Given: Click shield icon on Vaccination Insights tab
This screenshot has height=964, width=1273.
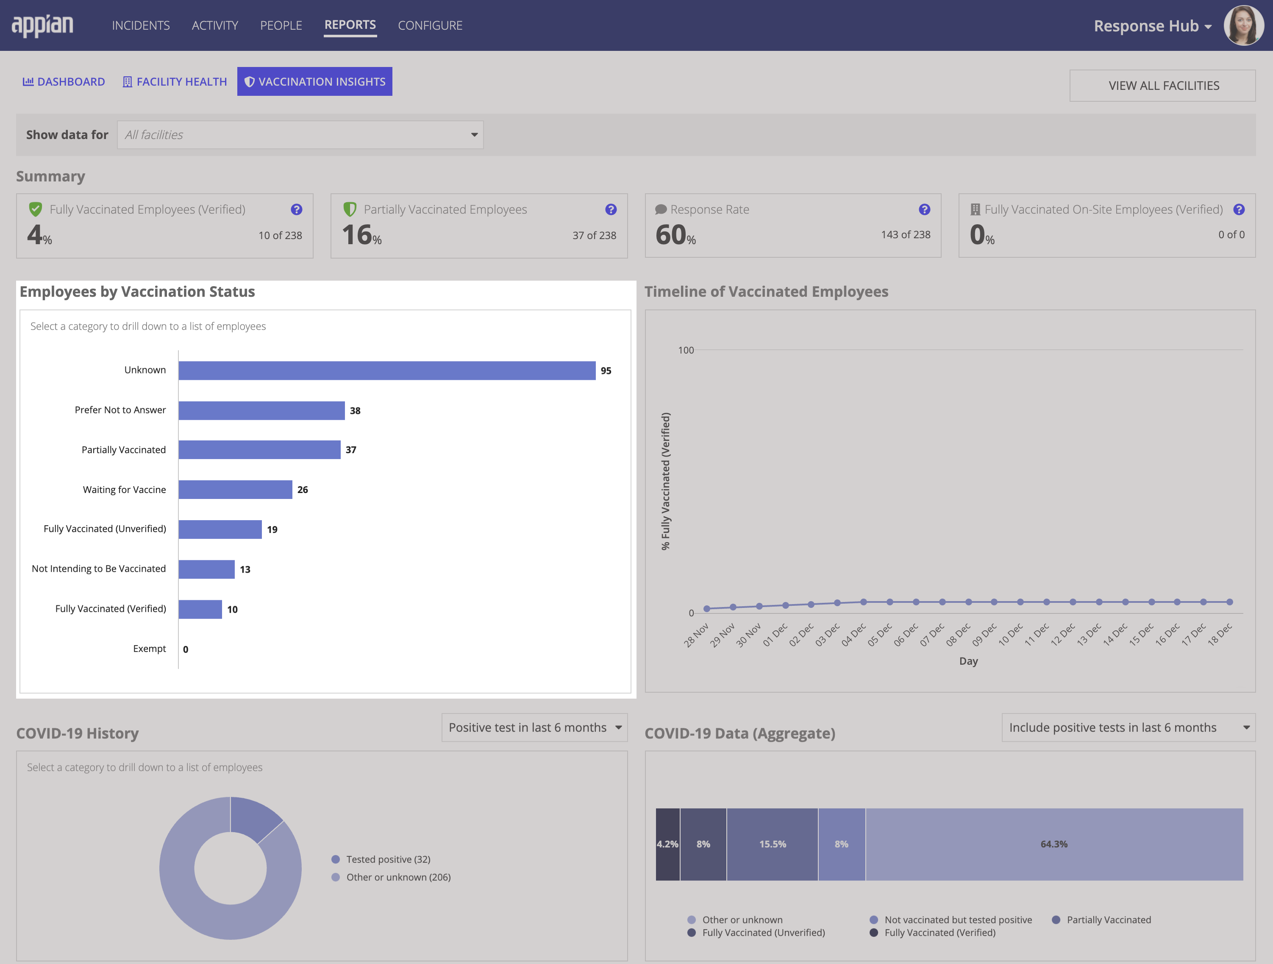Looking at the screenshot, I should (249, 82).
